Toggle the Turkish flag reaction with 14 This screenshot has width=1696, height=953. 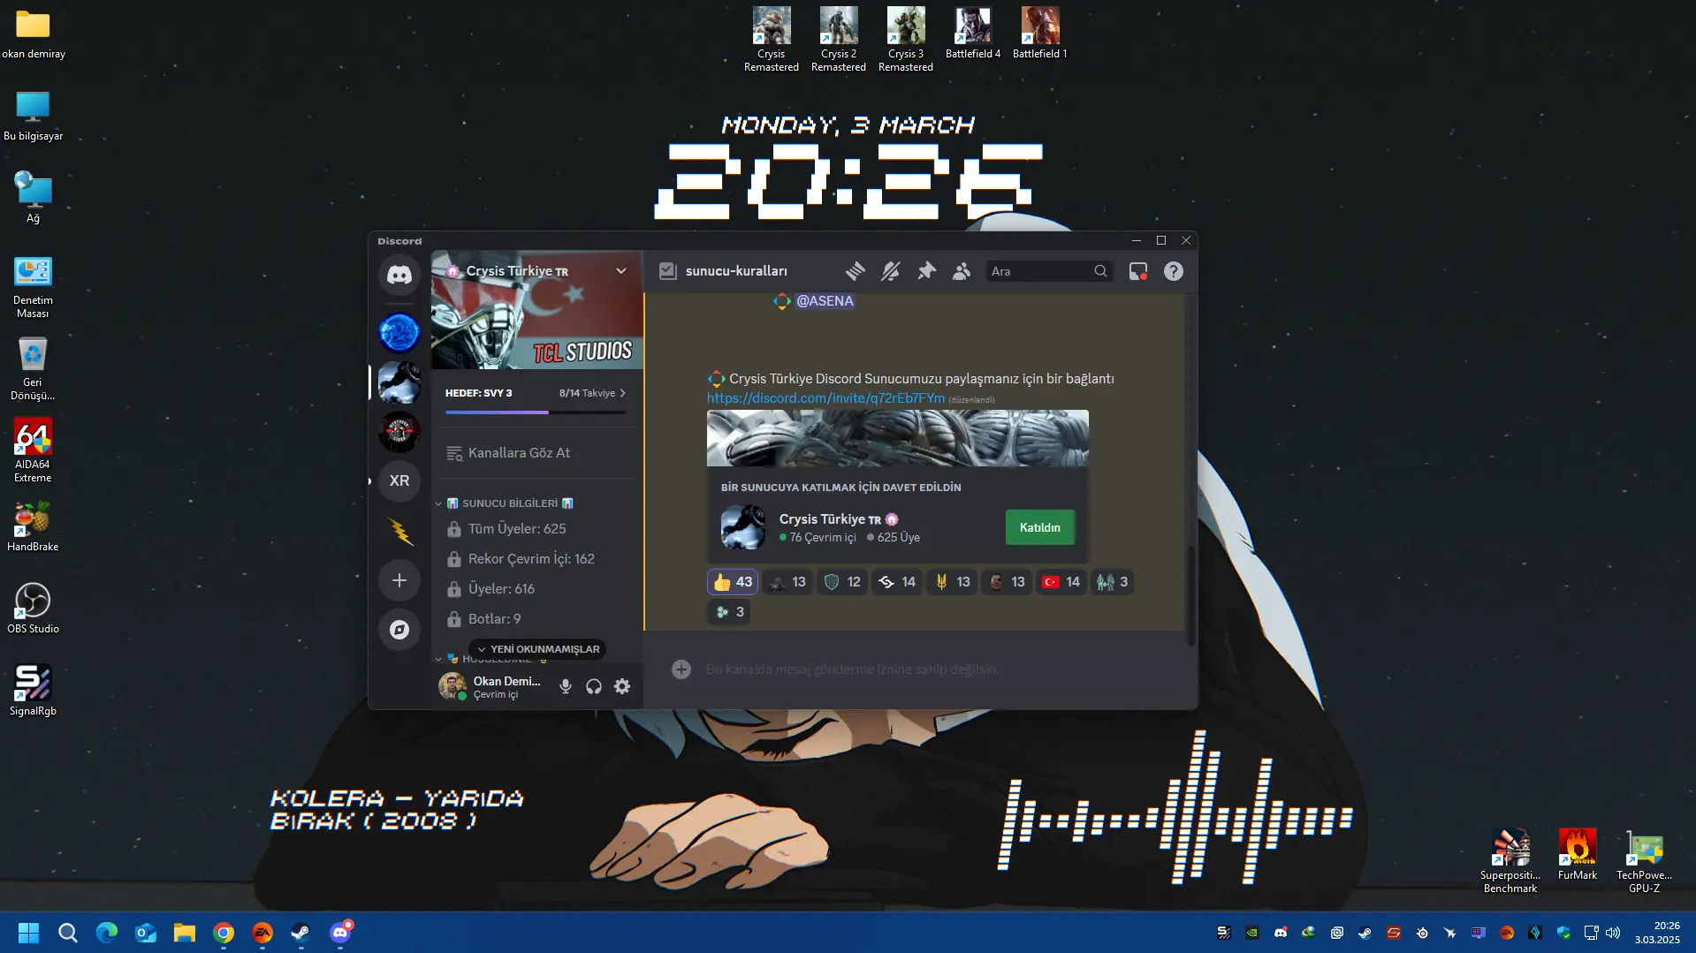1061,582
